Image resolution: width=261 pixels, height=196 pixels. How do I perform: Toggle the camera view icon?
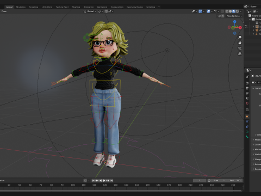point(240,48)
